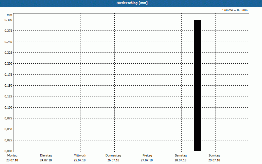Screen dimensions: 262x164
Task: Click the 0,275 axis value
Action: (9, 31)
